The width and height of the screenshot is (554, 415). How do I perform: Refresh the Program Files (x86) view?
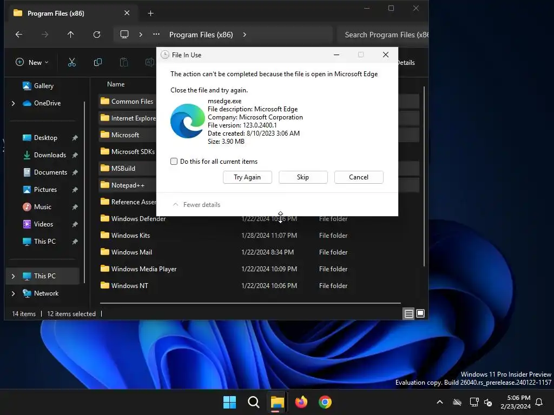(97, 34)
